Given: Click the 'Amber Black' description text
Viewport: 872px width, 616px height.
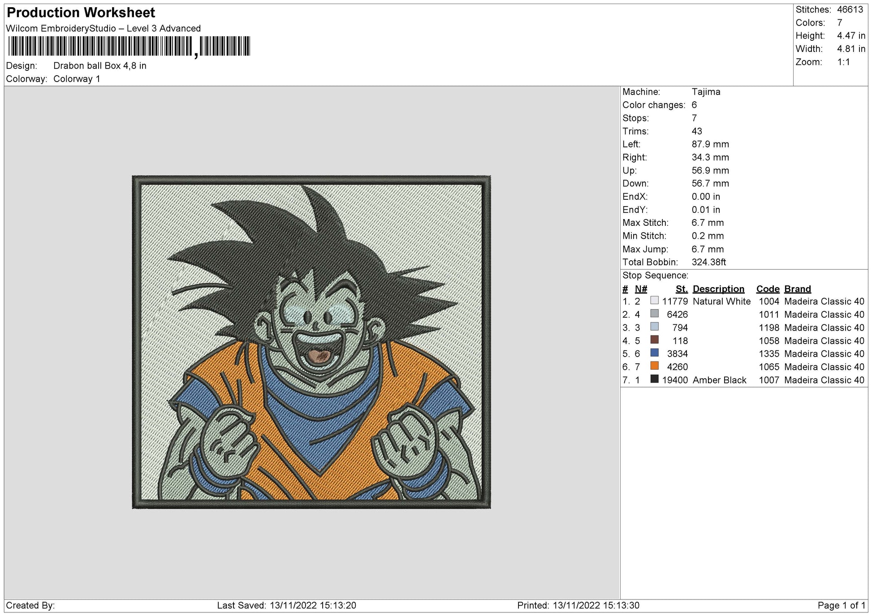Looking at the screenshot, I should tap(719, 380).
